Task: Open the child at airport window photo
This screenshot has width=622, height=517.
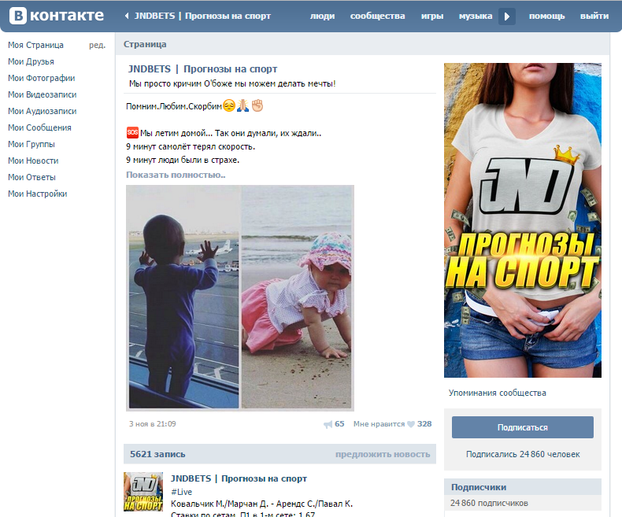Action: pyautogui.click(x=184, y=297)
